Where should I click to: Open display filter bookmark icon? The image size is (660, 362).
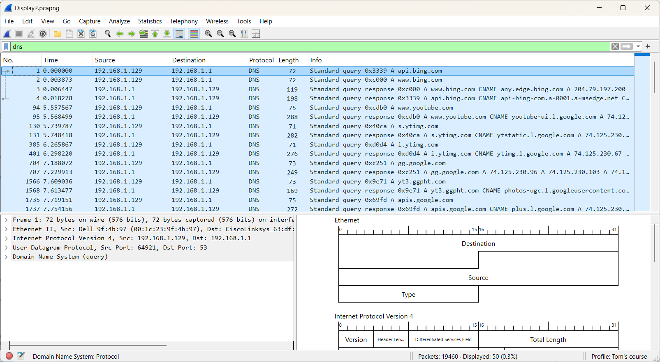(6, 46)
